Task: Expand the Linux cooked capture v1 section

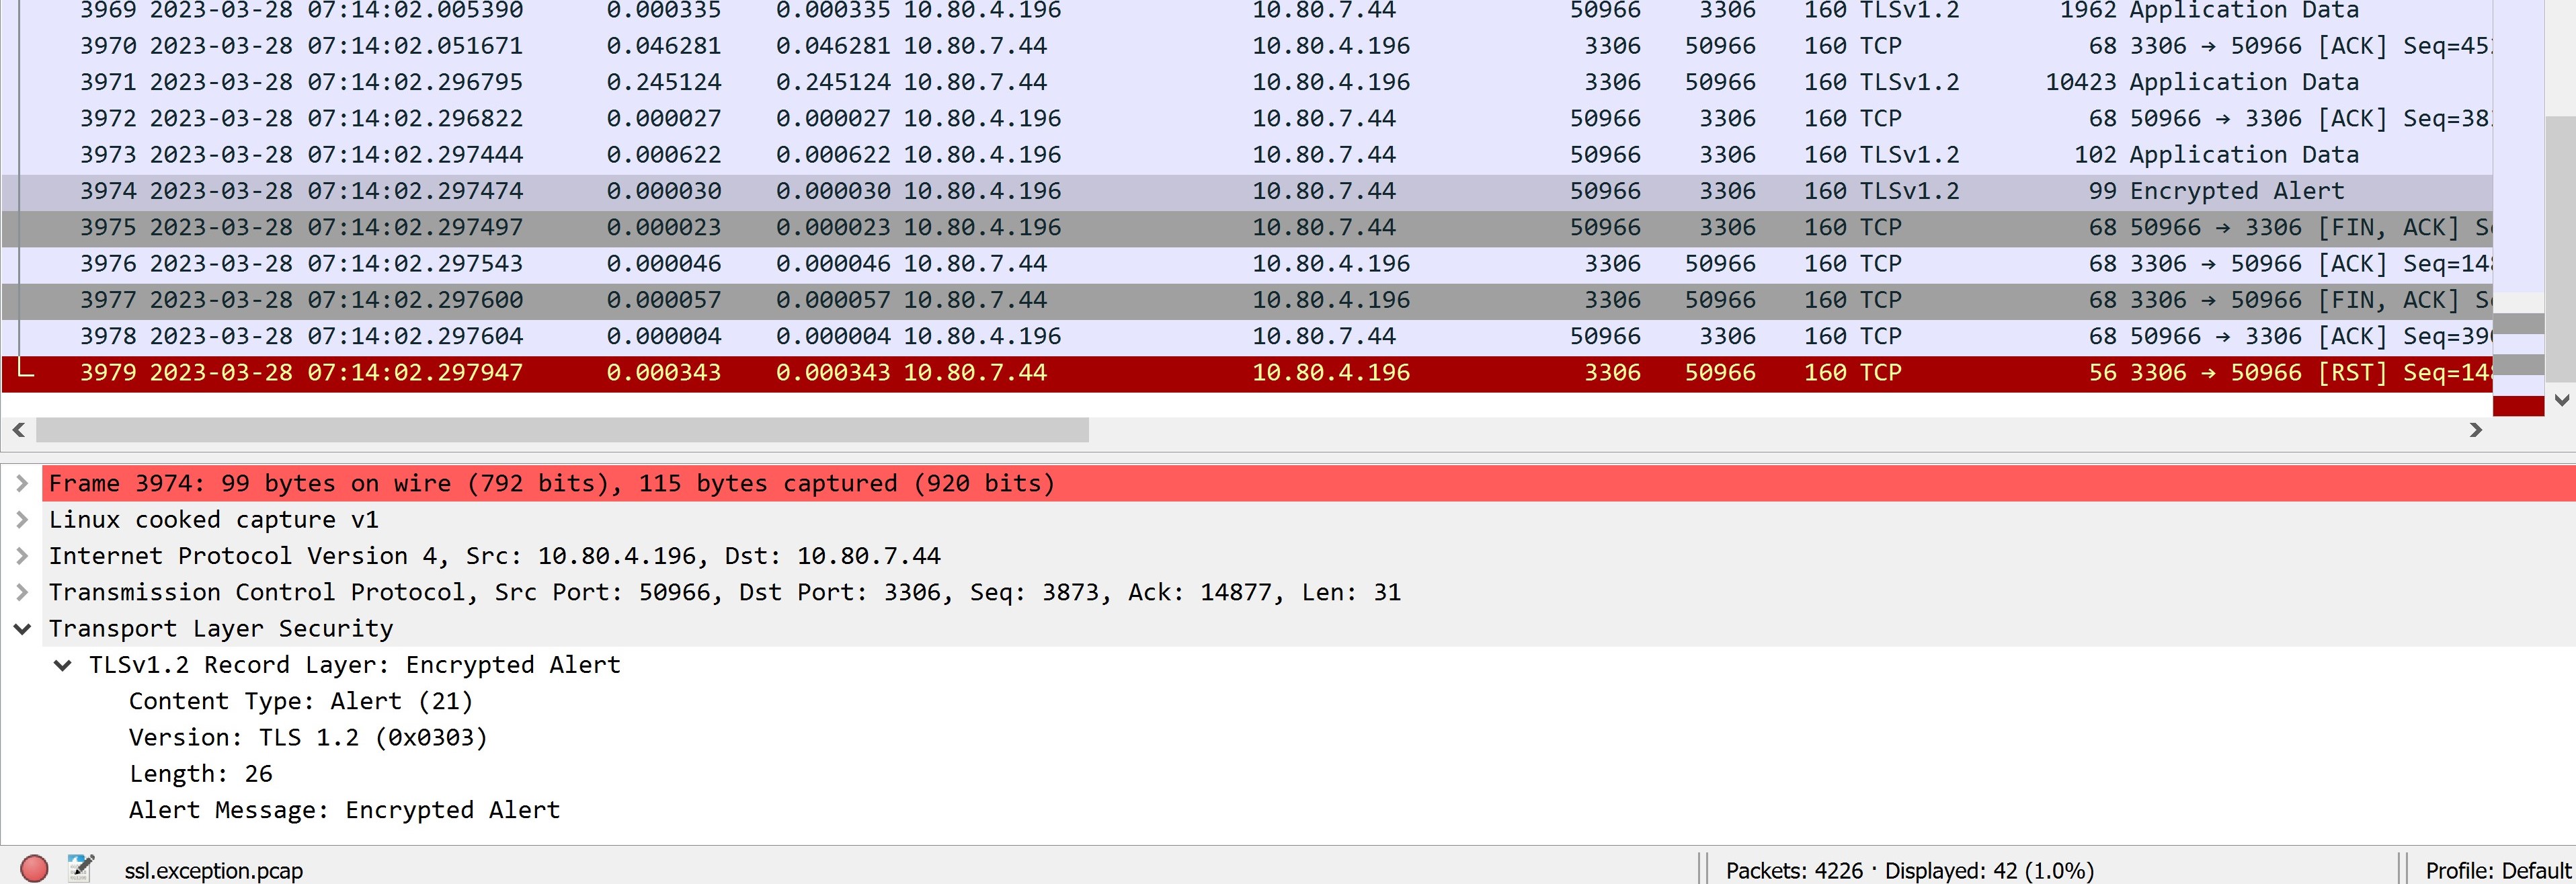Action: pos(22,519)
